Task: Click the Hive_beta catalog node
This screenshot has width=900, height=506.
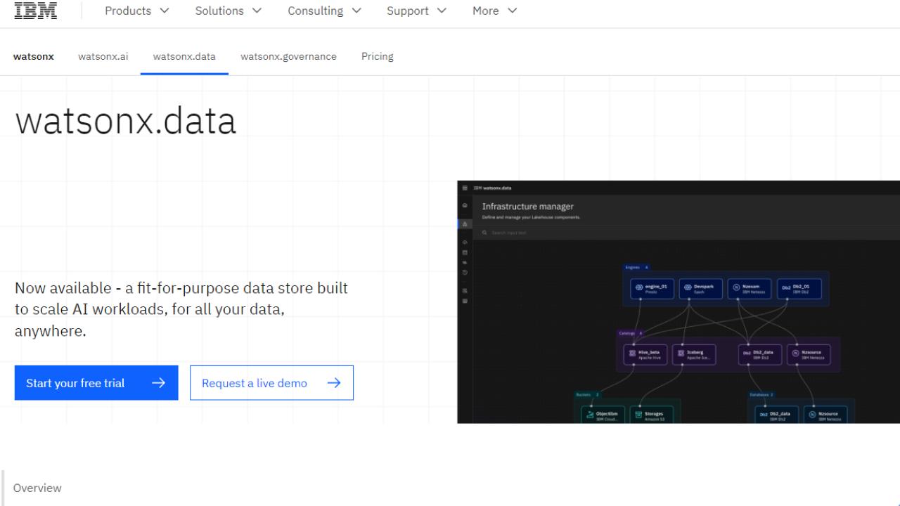Action: 645,354
